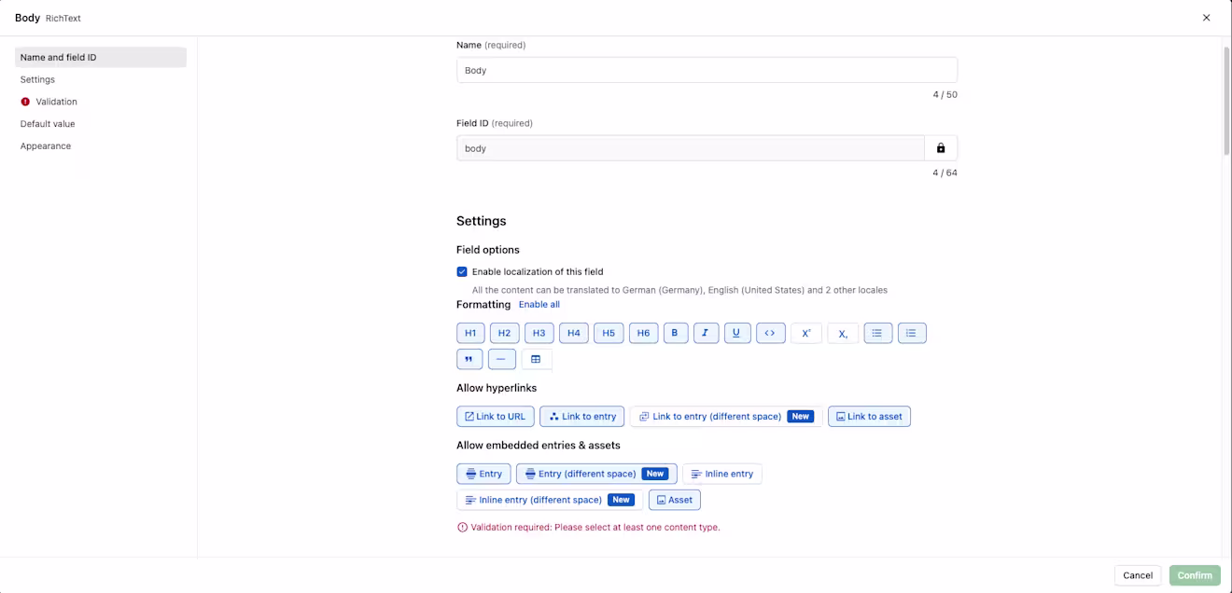Image resolution: width=1232 pixels, height=593 pixels.
Task: Toggle the horizontal rule icon
Action: tap(501, 359)
